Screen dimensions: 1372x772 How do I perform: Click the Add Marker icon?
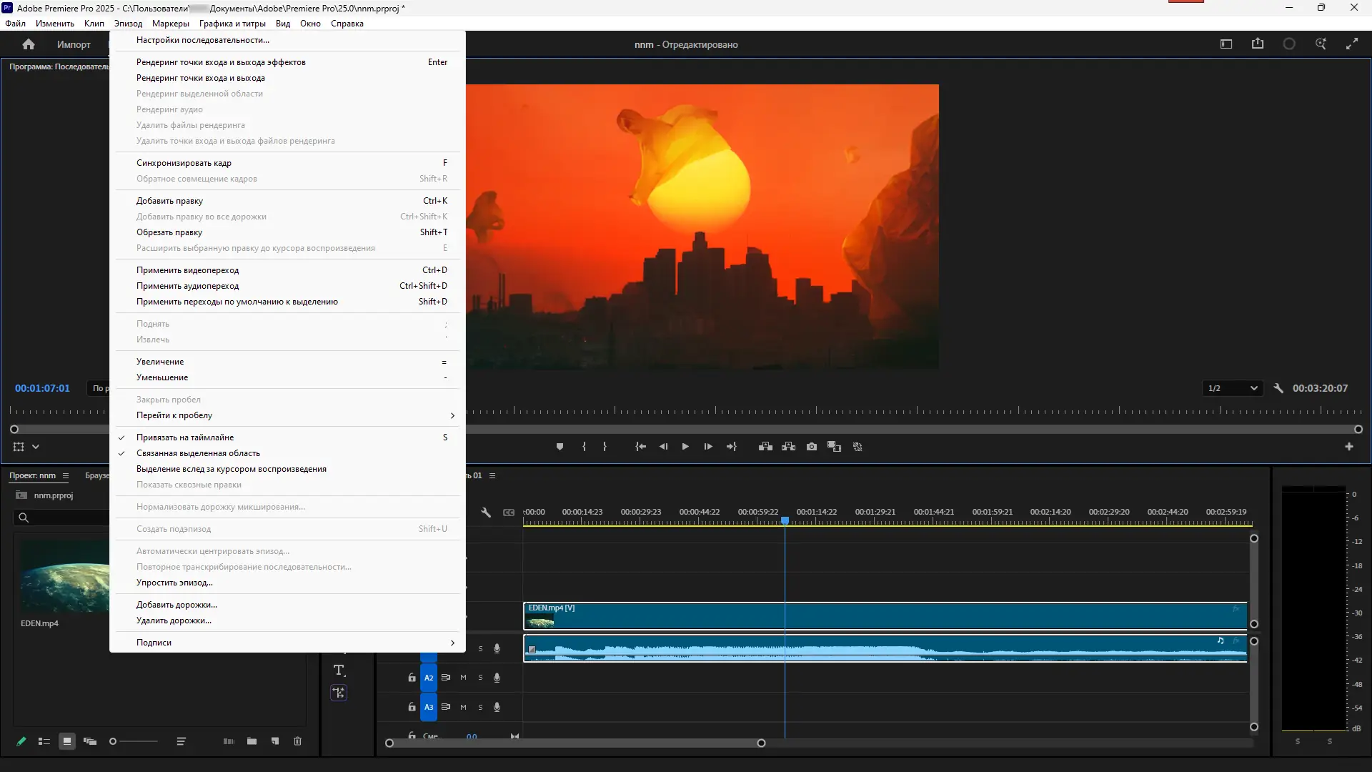560,447
